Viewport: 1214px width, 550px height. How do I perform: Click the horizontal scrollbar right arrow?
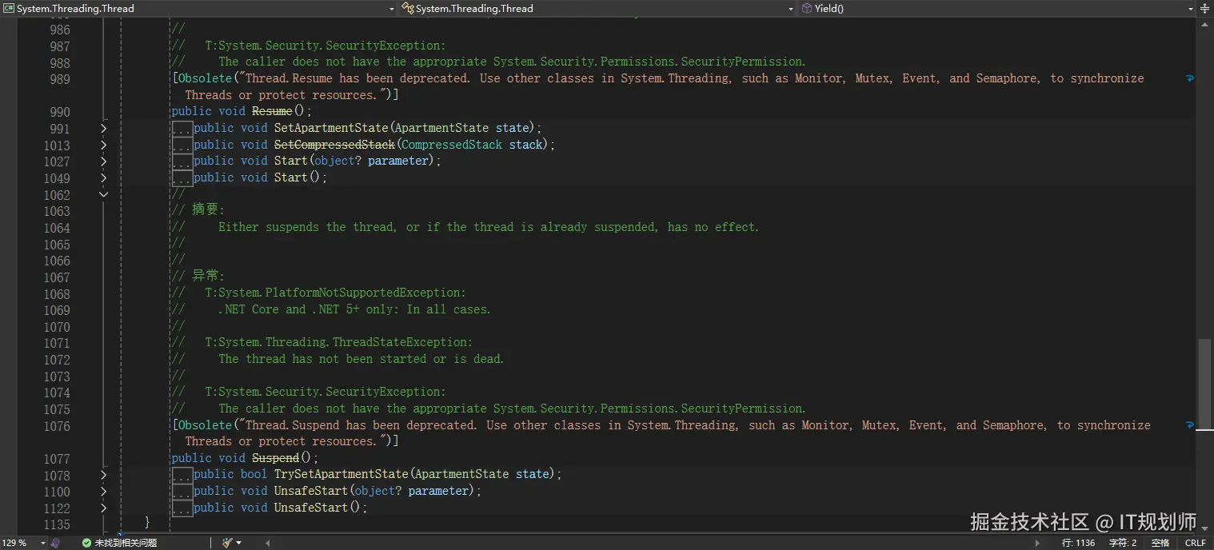click(x=1039, y=543)
